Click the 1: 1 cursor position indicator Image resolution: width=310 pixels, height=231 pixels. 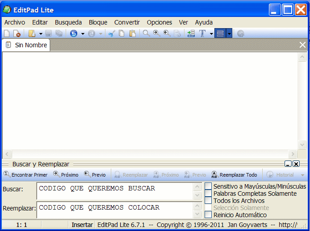21,225
